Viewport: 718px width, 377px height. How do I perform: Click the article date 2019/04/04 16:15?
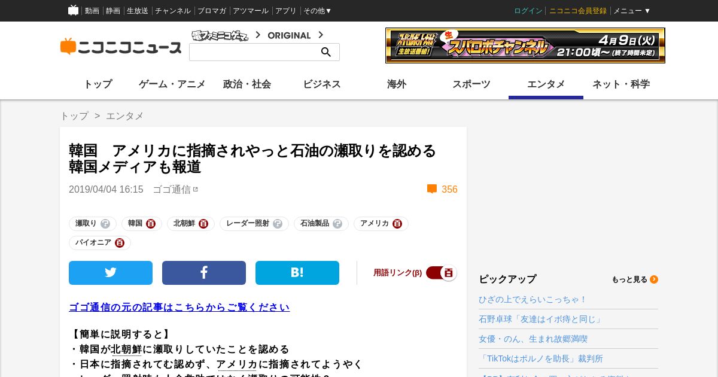point(106,189)
